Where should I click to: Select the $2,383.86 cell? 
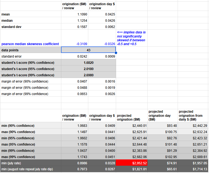click(140, 150)
